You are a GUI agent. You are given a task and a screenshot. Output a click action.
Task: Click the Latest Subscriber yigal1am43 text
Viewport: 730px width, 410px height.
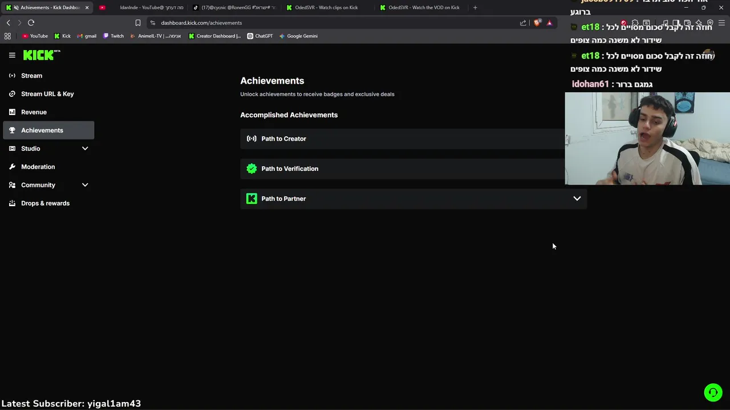tap(71, 403)
